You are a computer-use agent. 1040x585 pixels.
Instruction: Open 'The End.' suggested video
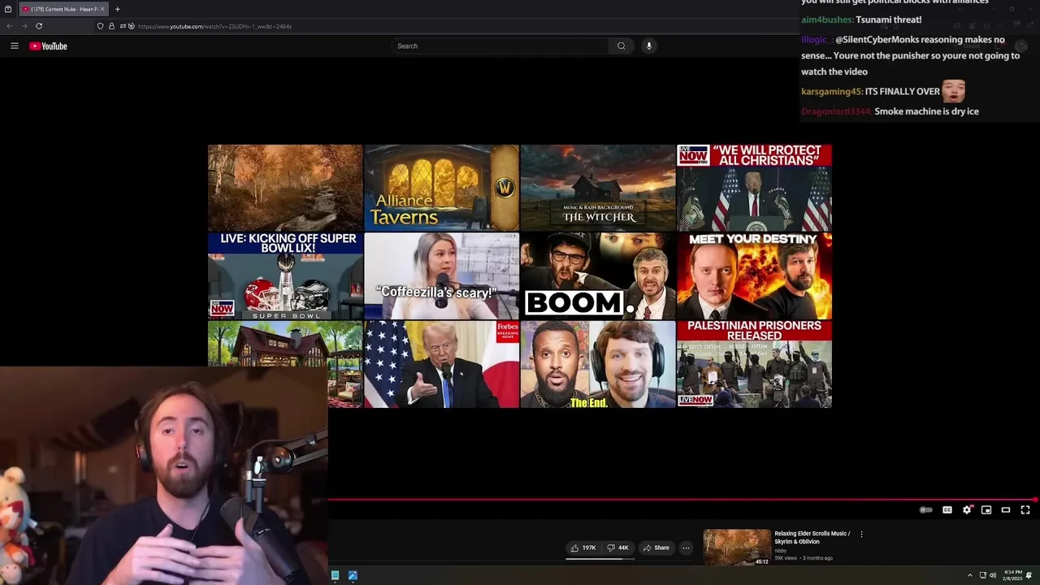click(598, 364)
